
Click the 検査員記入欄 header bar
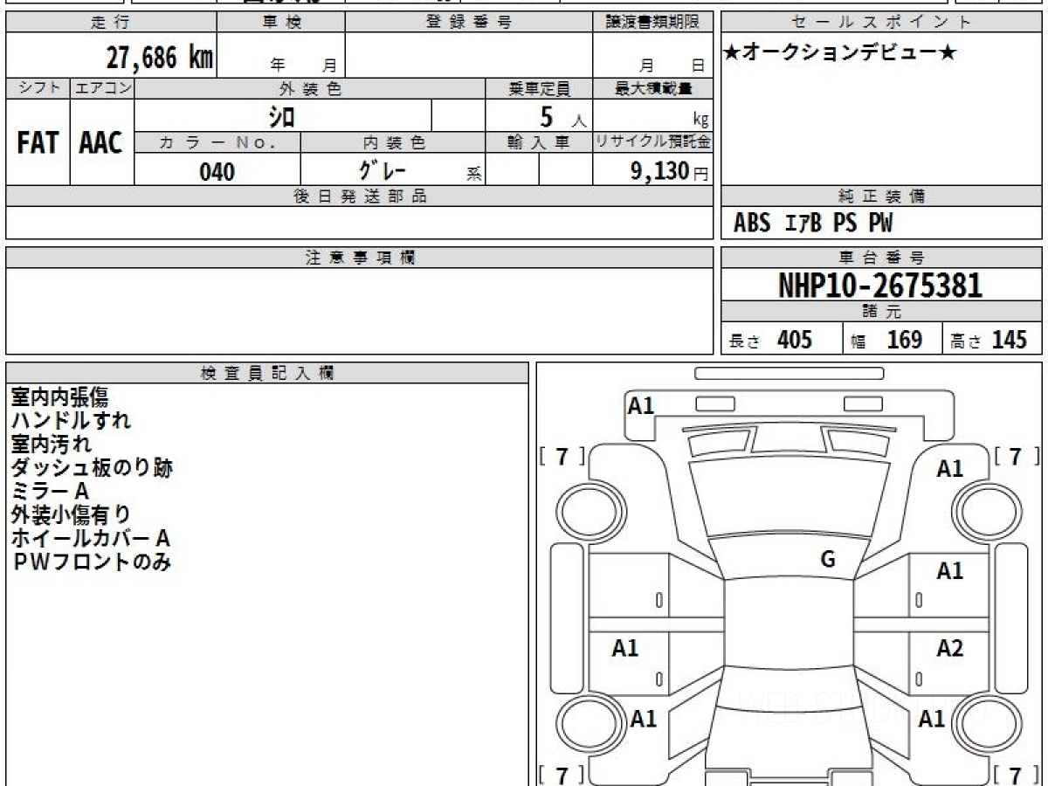(267, 373)
